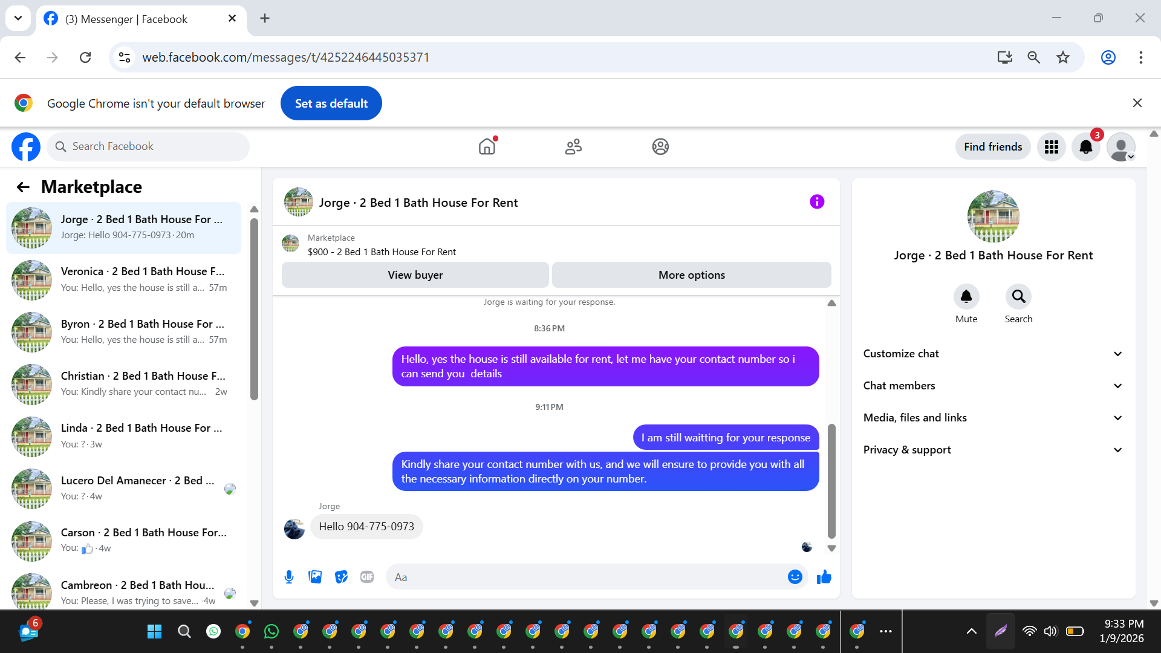This screenshot has height=653, width=1161.
Task: Open WhatsApp from the Windows taskbar
Action: tap(272, 631)
